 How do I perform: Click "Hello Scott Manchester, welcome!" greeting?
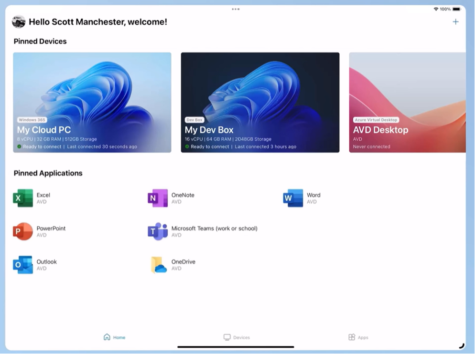pyautogui.click(x=98, y=22)
